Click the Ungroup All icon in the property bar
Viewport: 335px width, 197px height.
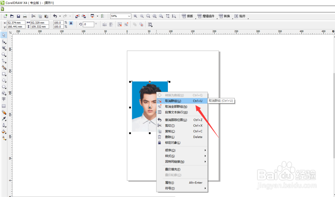(x=126, y=24)
